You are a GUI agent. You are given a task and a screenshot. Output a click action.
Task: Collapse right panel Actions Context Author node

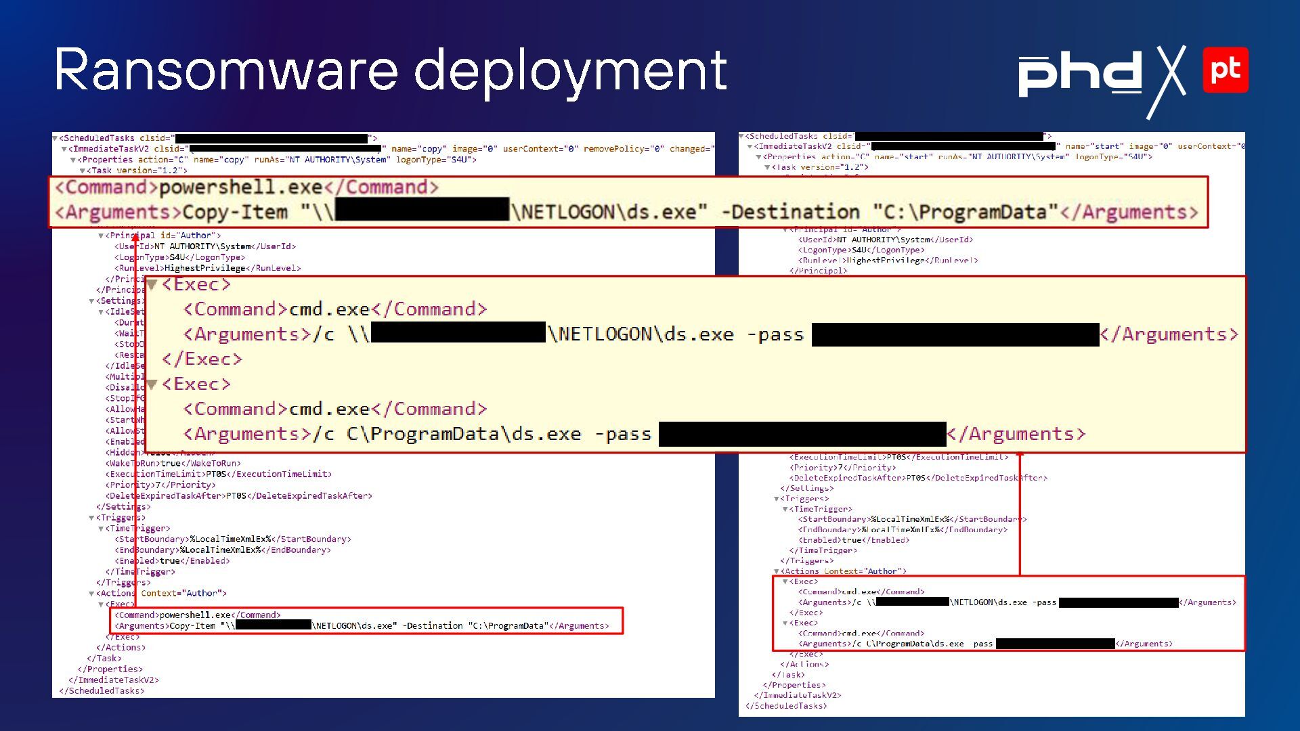tap(777, 571)
